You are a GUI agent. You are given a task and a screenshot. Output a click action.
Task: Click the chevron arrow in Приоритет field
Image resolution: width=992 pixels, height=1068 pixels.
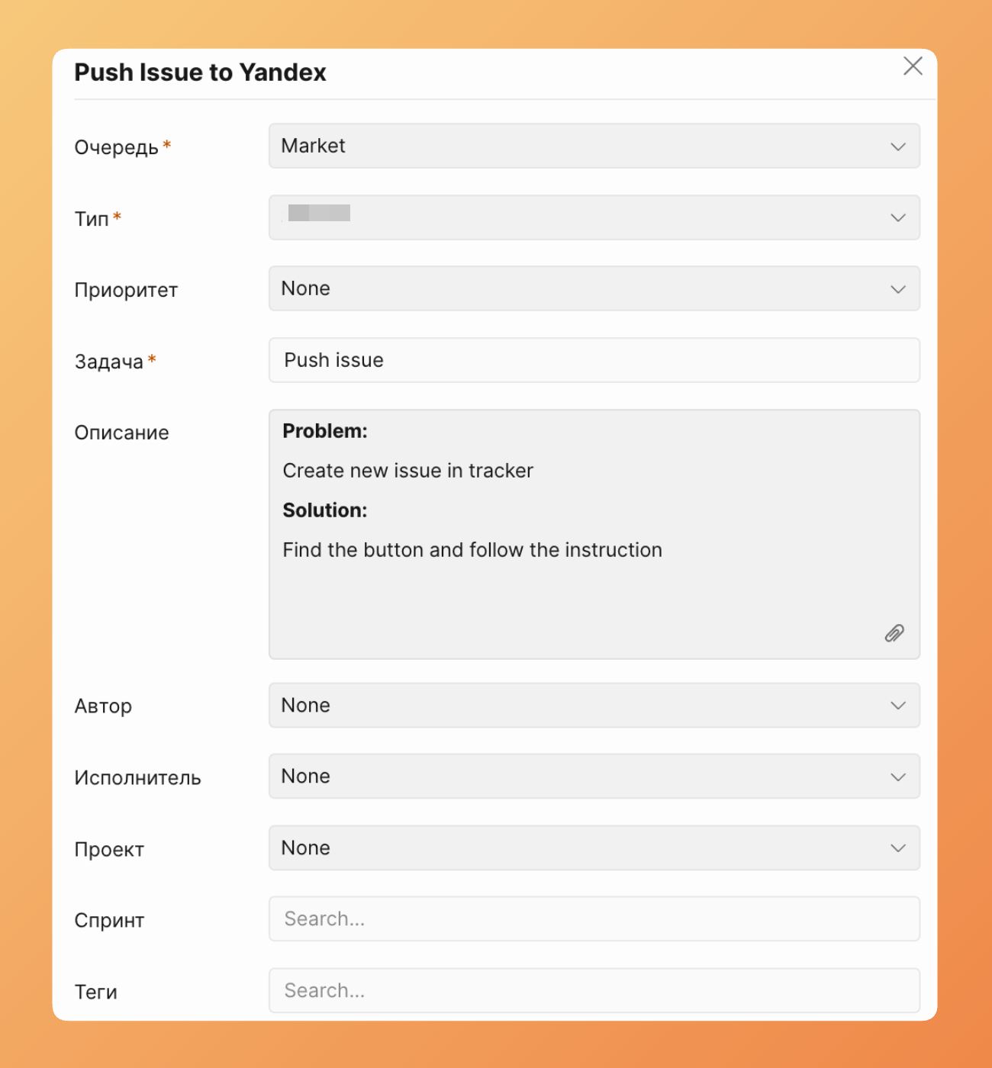coord(898,289)
